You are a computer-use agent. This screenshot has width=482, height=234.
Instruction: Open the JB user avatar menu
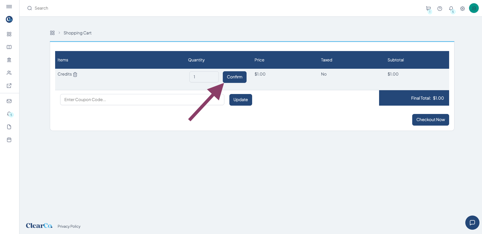pos(474,8)
